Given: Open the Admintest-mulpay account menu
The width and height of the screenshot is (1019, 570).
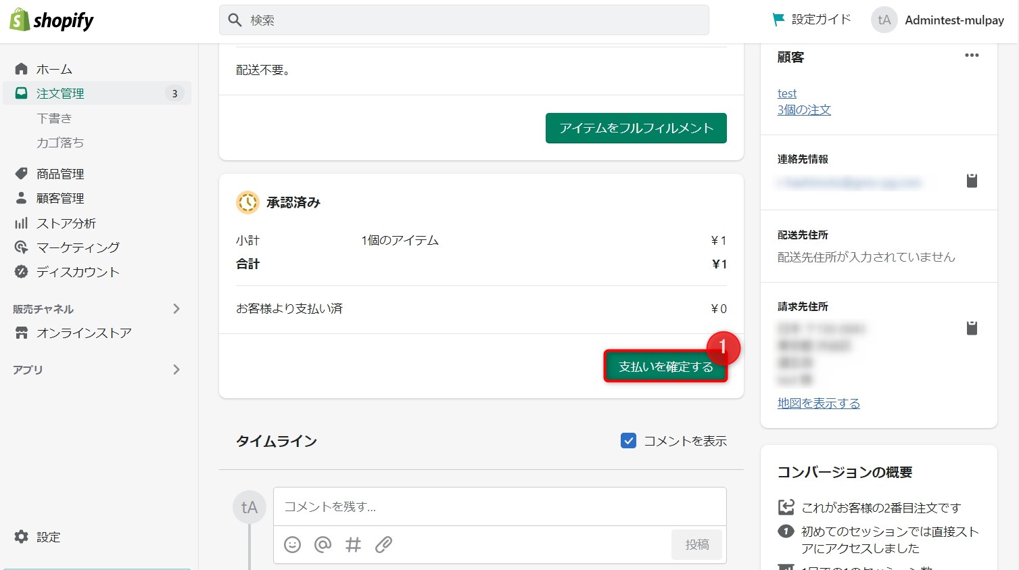Looking at the screenshot, I should pos(938,20).
